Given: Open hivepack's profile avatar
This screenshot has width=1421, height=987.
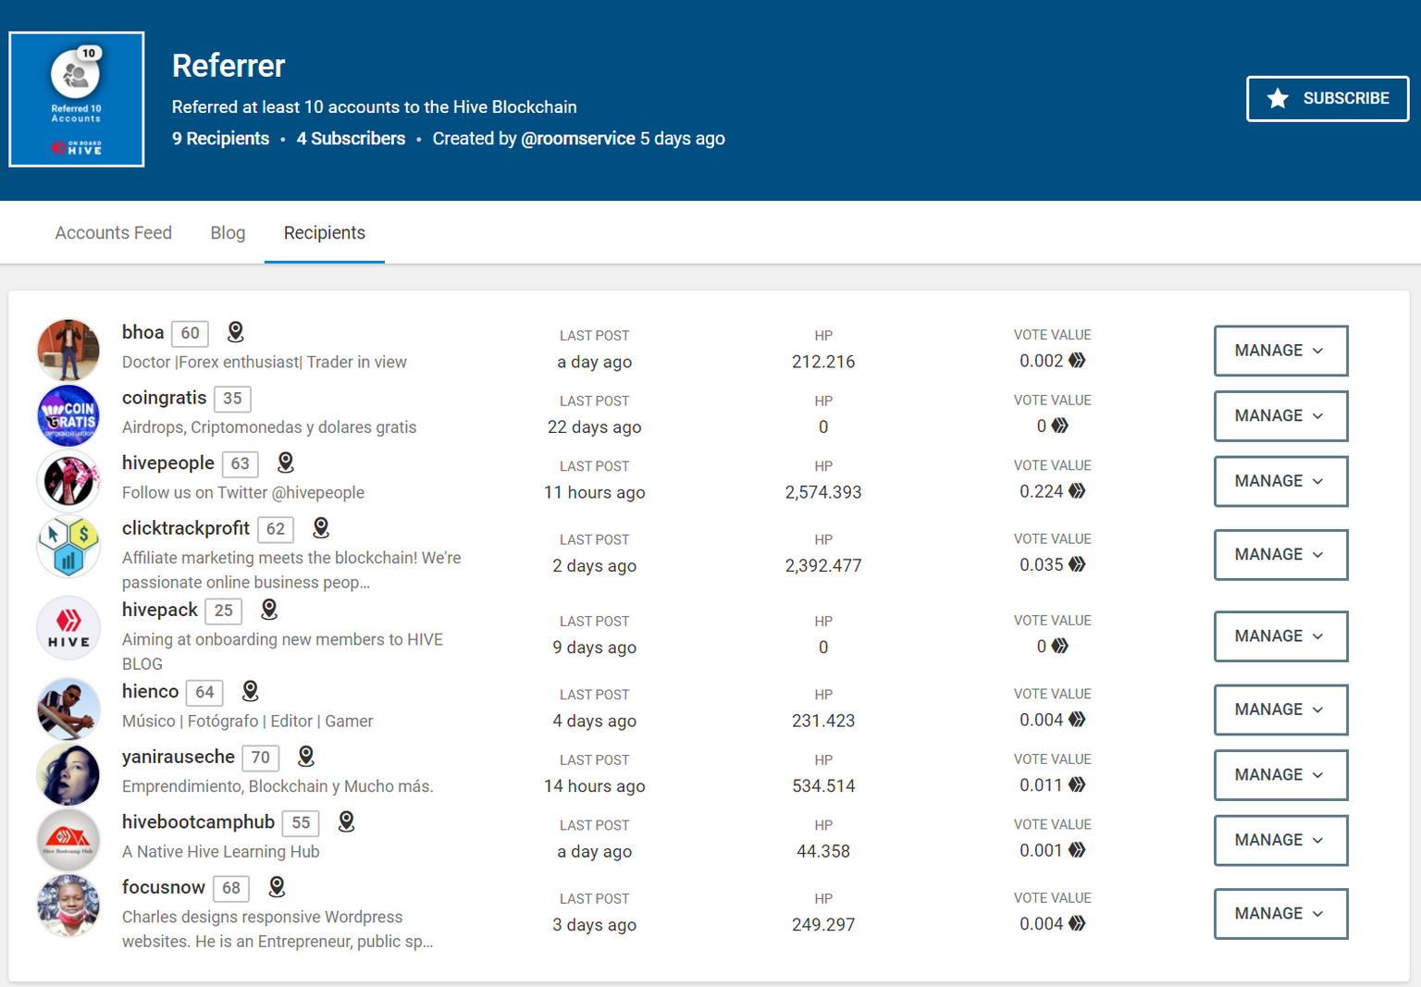Looking at the screenshot, I should pos(68,628).
